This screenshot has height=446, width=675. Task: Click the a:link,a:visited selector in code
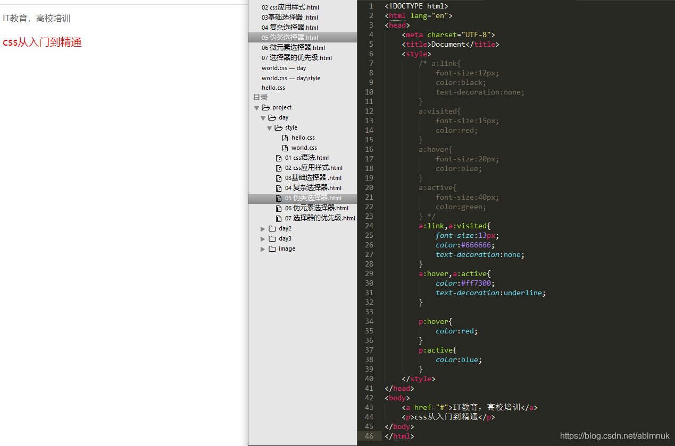pyautogui.click(x=453, y=226)
